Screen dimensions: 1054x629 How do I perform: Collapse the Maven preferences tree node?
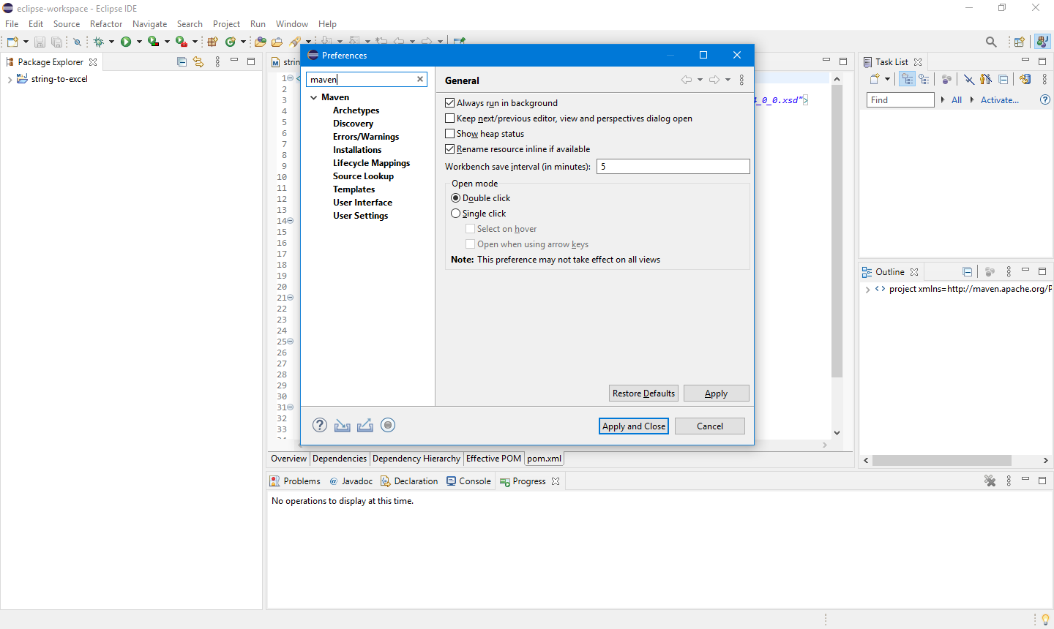pyautogui.click(x=313, y=97)
